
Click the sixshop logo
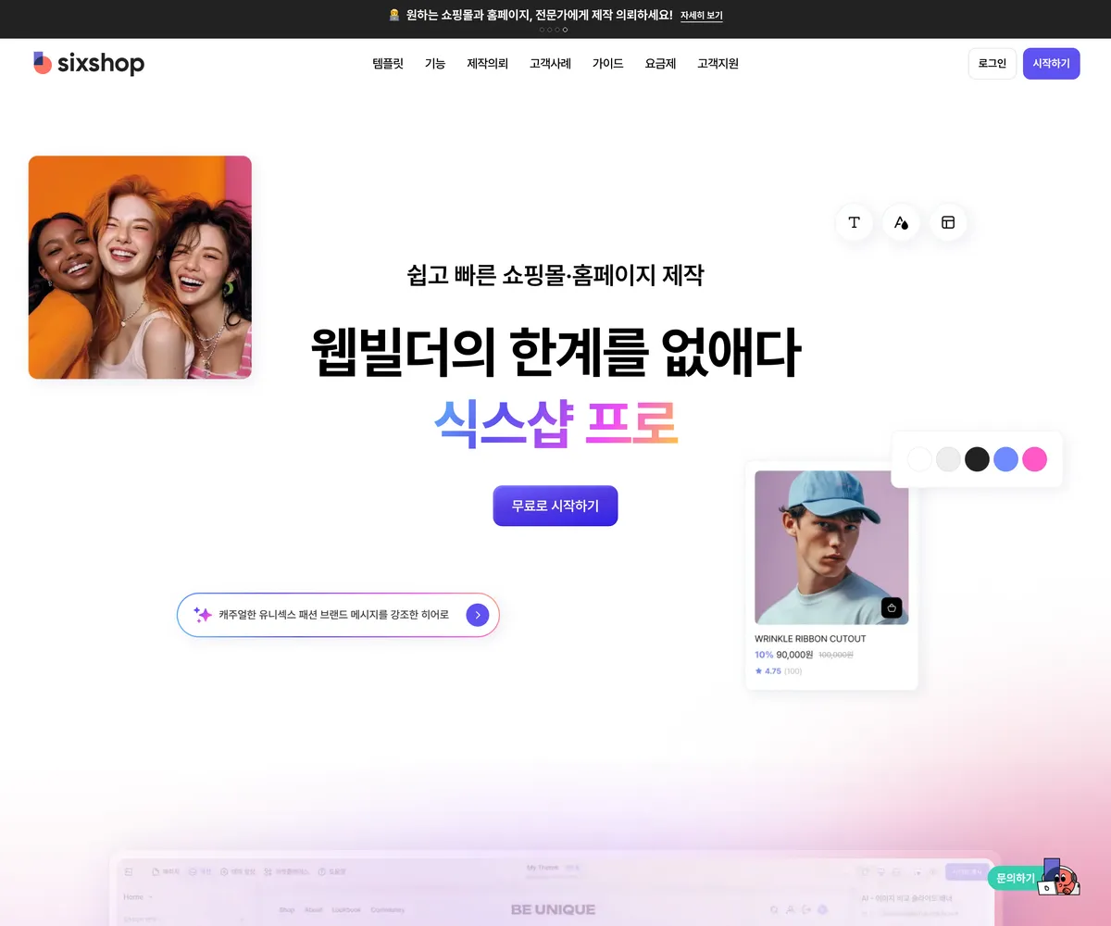(x=89, y=63)
